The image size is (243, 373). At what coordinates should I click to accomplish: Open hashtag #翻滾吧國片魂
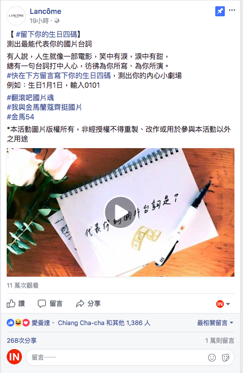pyautogui.click(x=31, y=97)
